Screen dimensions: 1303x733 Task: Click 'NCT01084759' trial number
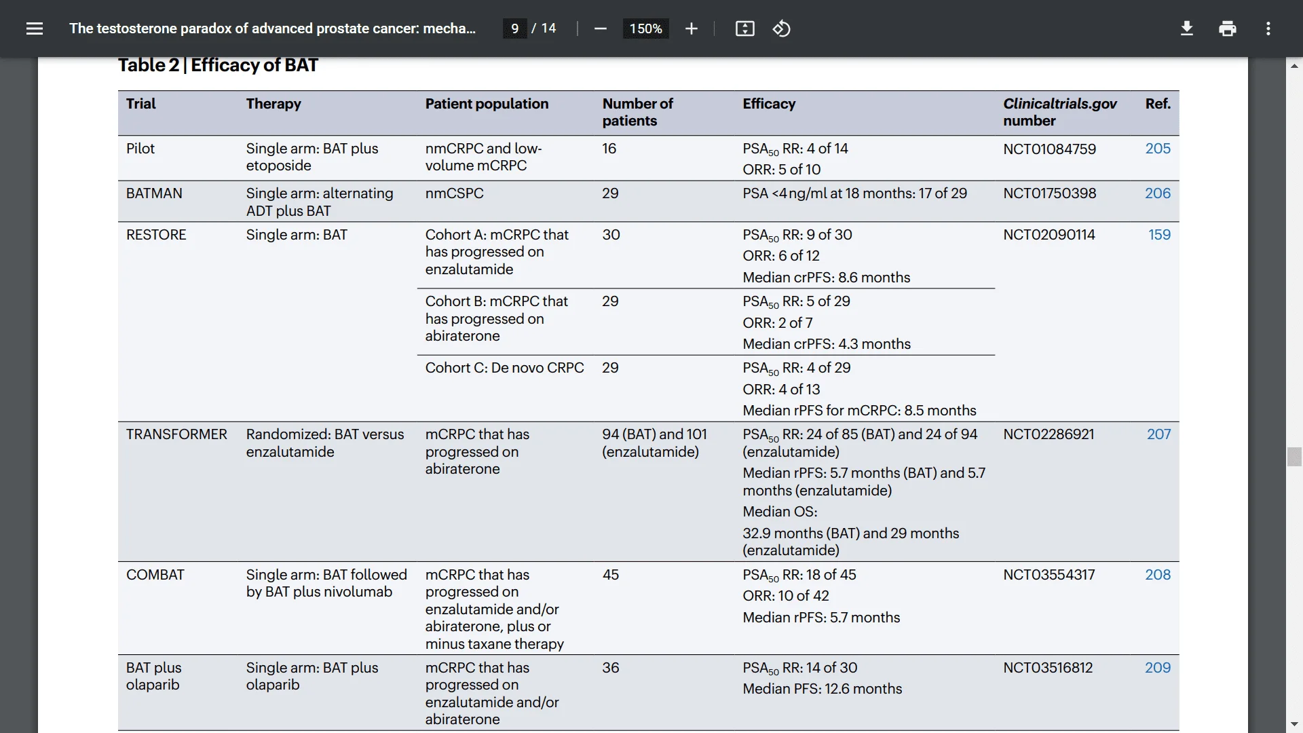(x=1049, y=149)
